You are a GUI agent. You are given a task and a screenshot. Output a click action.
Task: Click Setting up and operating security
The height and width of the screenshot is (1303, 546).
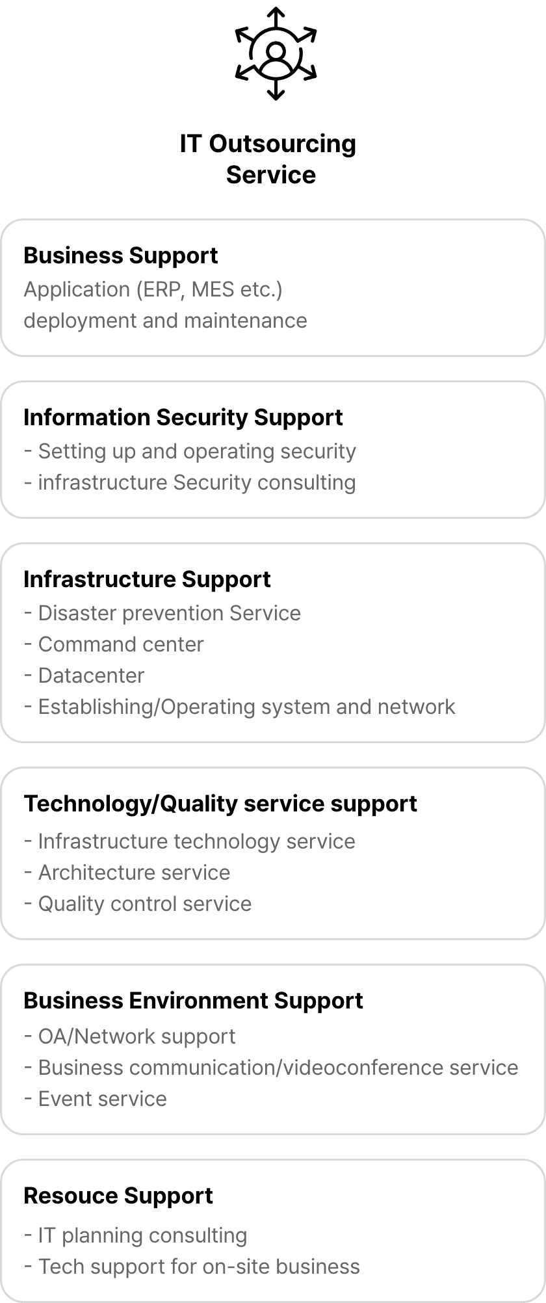190,451
